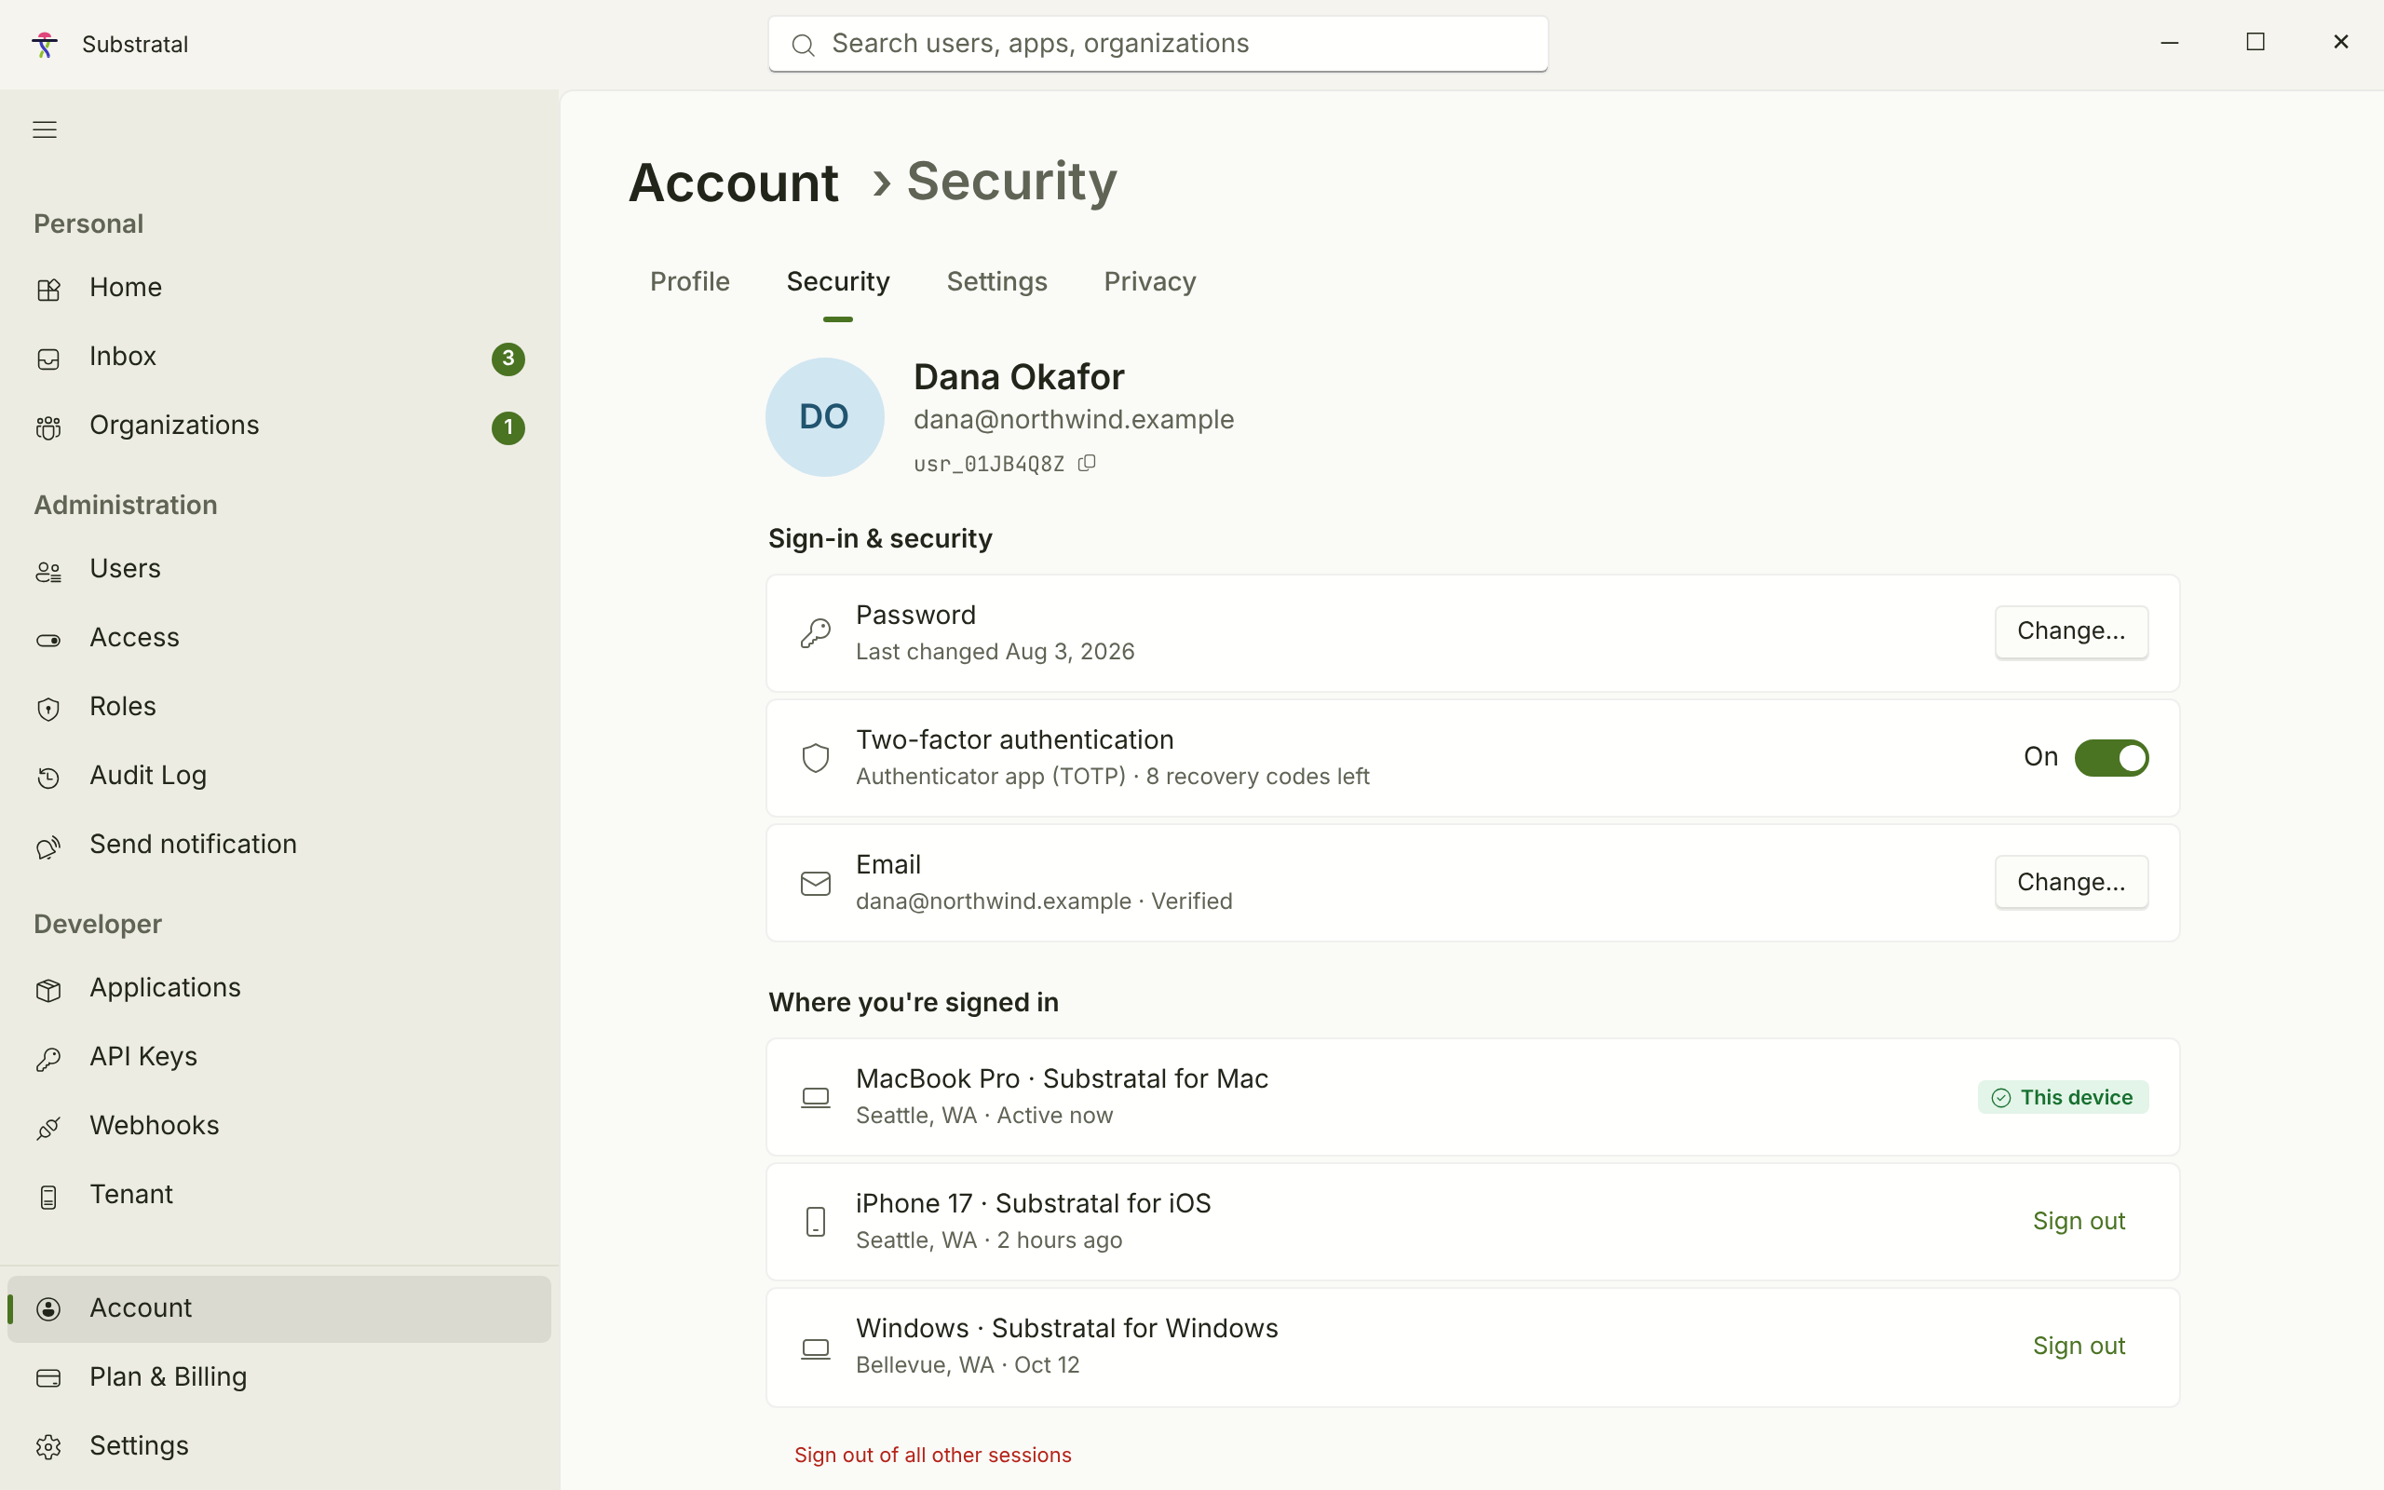The height and width of the screenshot is (1490, 2384).
Task: Click the MacBook Pro session row
Action: point(1472,1097)
